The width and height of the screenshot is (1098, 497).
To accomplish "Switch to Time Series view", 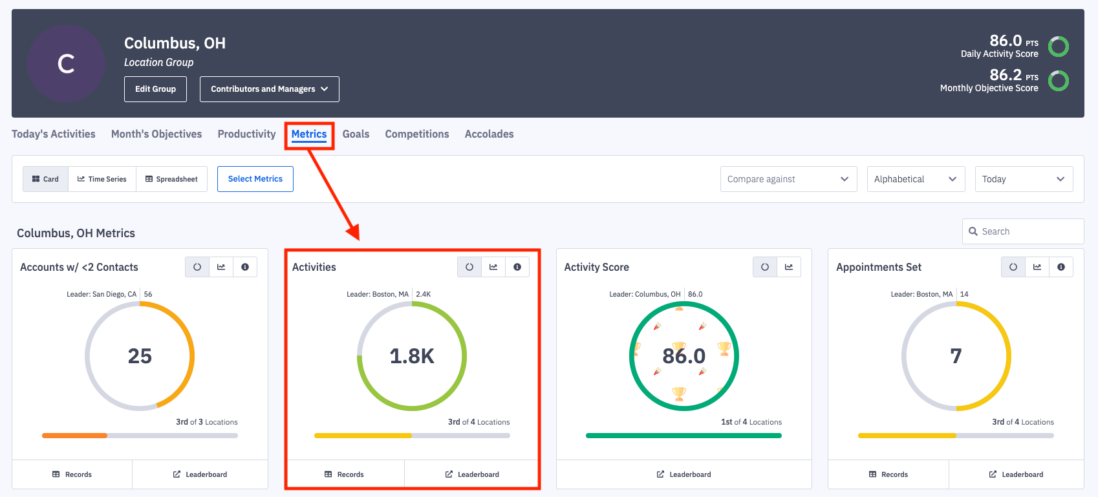I will point(102,179).
